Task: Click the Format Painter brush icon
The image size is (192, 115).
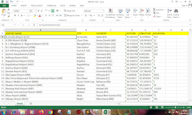Action: click(x=8, y=16)
